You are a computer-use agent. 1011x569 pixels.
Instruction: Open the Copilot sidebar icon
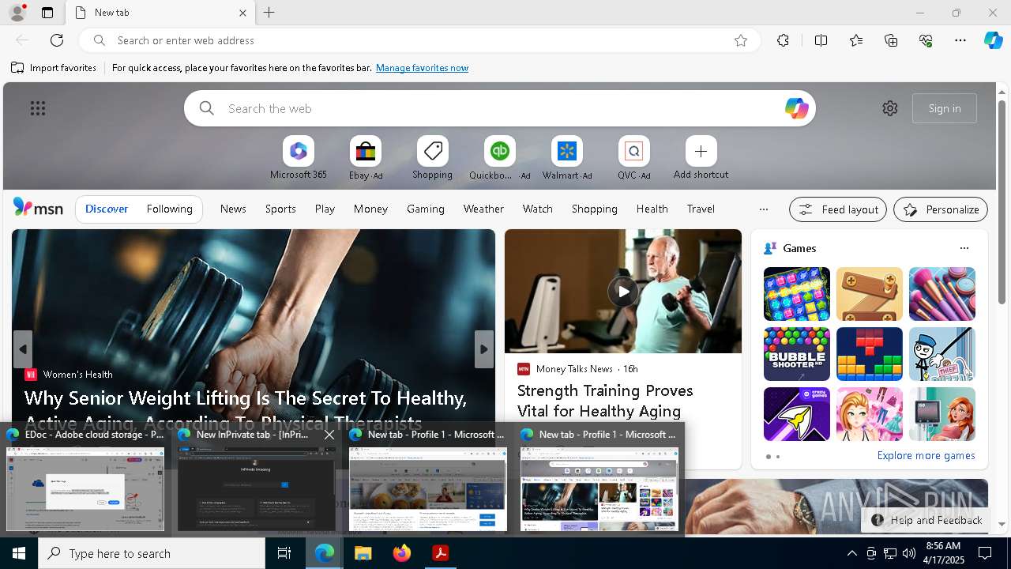993,40
